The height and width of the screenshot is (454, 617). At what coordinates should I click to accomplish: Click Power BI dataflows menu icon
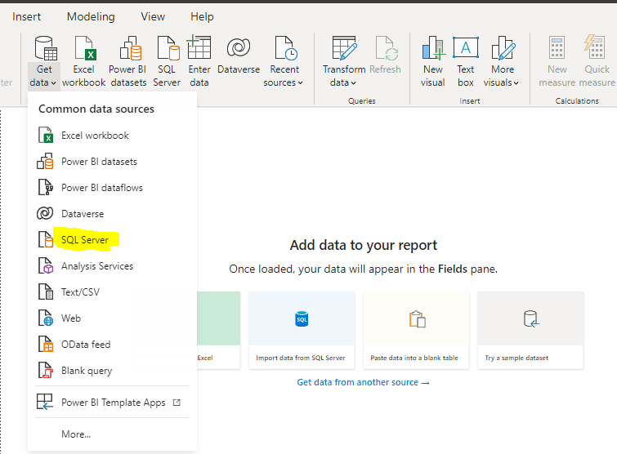(46, 188)
